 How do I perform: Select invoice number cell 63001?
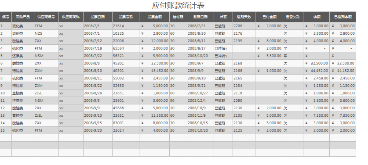tap(126, 123)
